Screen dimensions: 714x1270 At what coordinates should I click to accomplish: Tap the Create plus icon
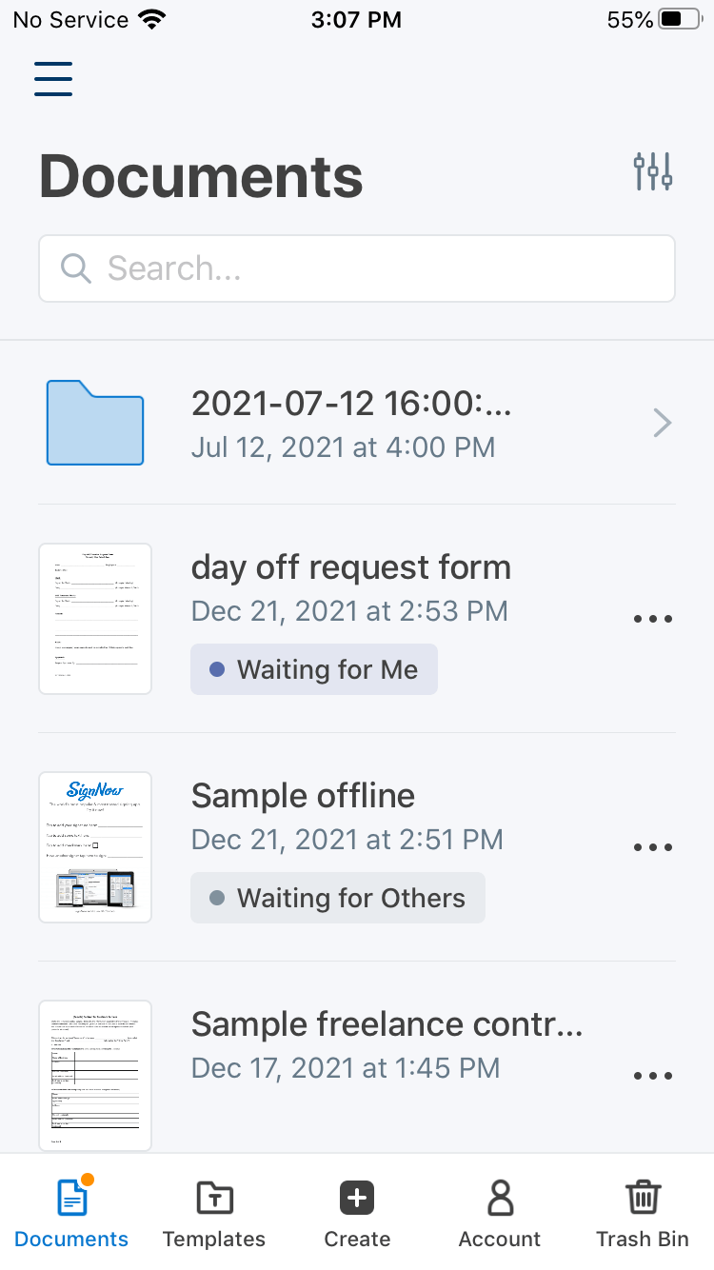[357, 1198]
